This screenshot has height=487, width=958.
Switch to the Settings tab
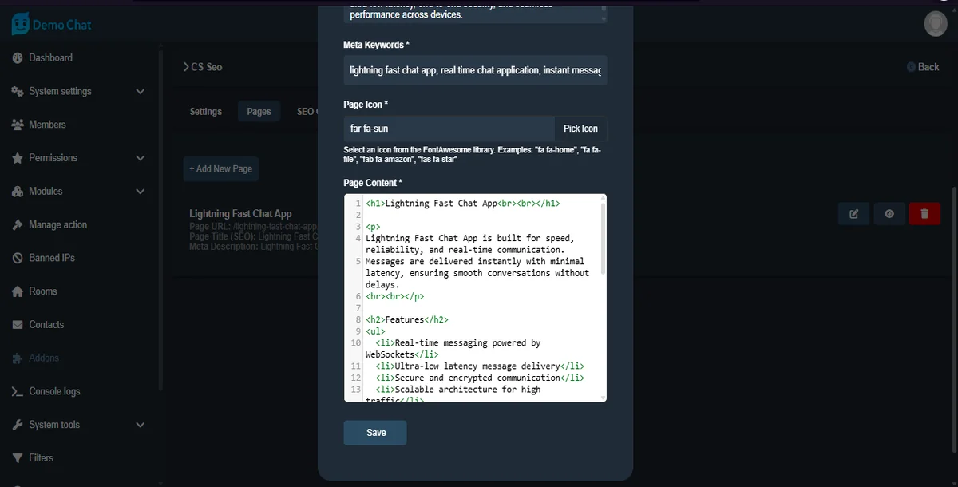coord(205,112)
